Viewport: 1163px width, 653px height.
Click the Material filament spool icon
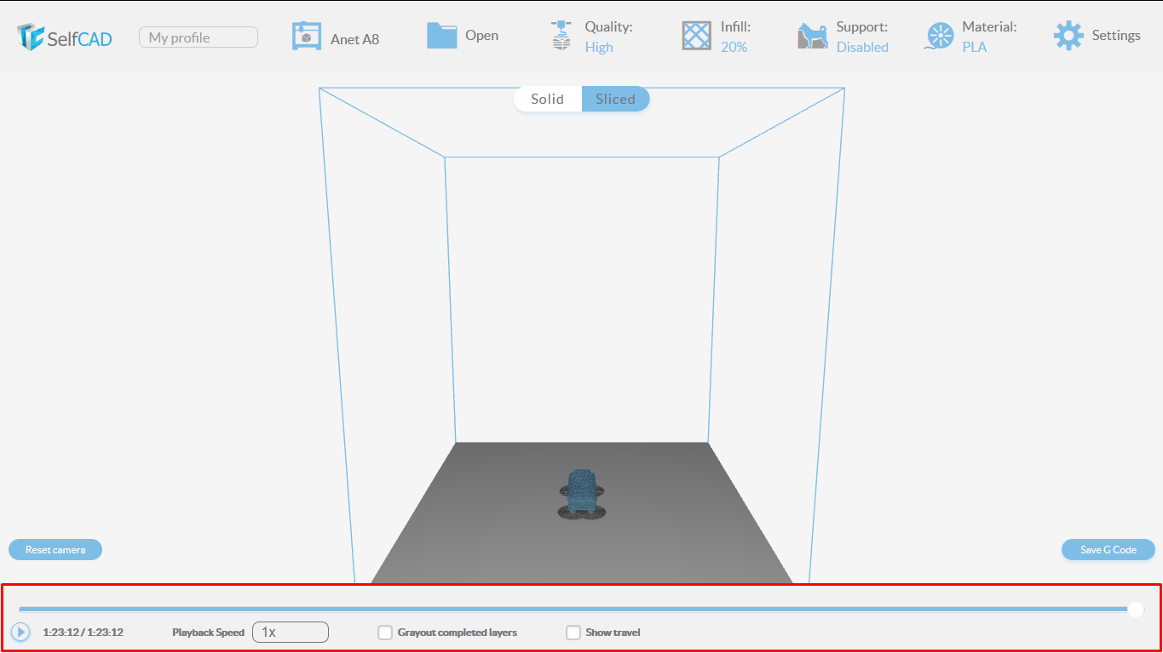point(940,36)
